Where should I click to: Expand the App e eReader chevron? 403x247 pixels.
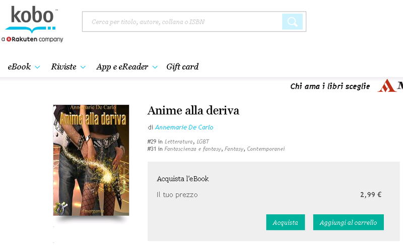point(155,67)
